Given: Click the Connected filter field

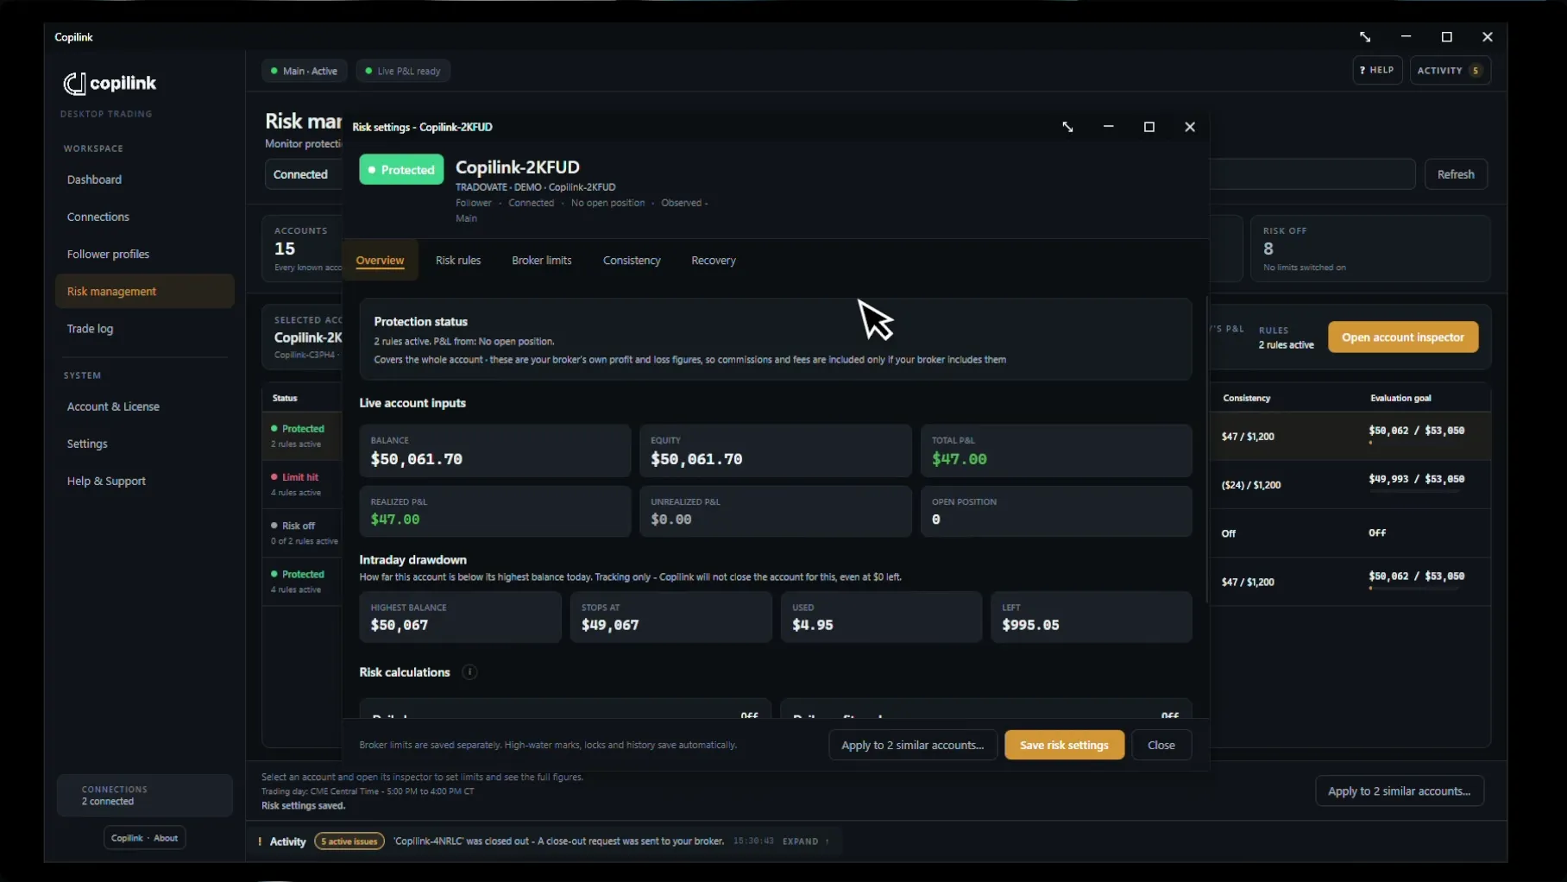Looking at the screenshot, I should coord(304,174).
